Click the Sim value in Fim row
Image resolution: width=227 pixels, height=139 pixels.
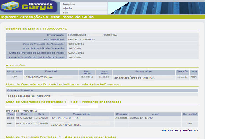190,124
